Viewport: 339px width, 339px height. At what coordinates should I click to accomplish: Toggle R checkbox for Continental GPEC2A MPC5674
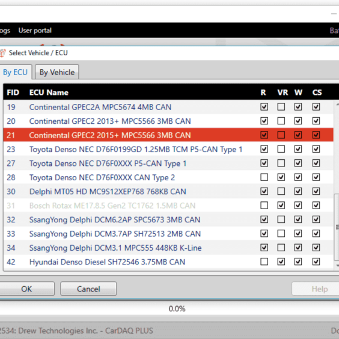pos(264,106)
